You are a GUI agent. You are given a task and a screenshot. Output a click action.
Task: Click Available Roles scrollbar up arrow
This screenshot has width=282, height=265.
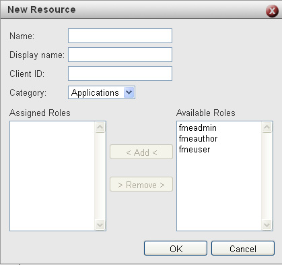pyautogui.click(x=267, y=127)
